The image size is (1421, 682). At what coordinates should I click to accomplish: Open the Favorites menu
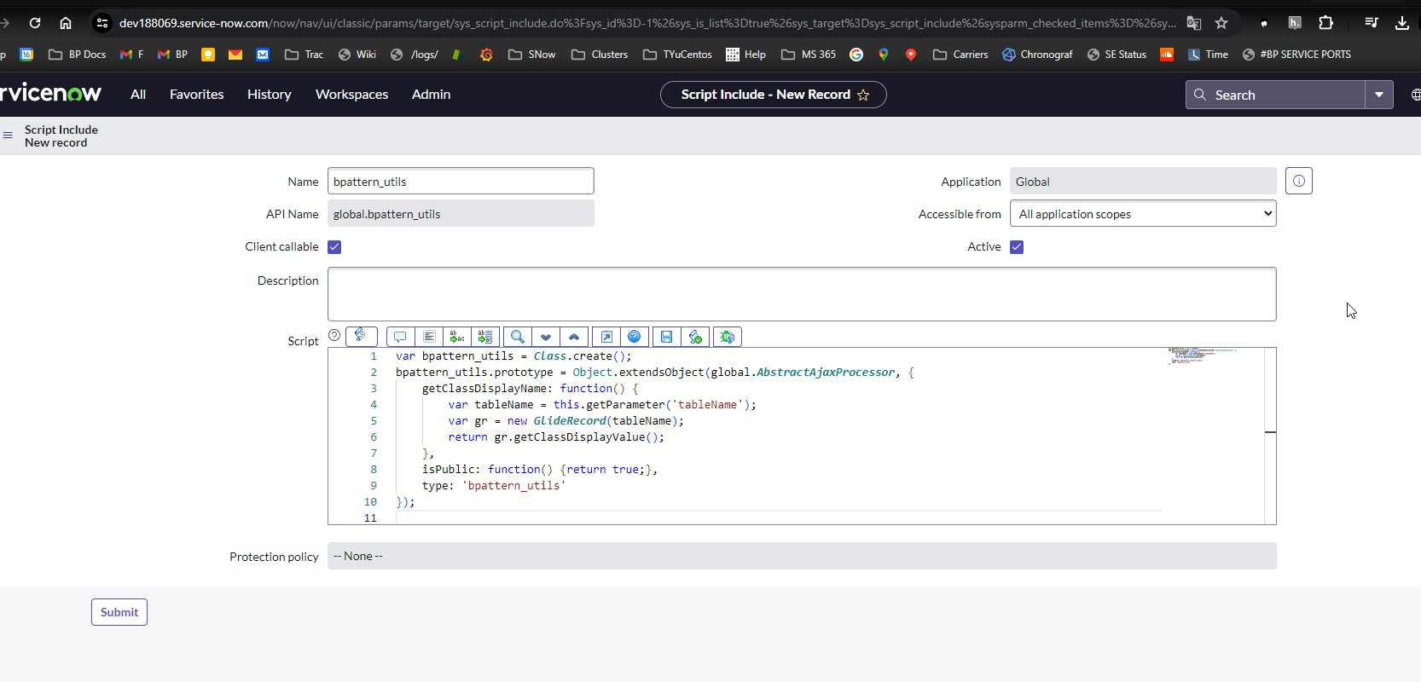197,95
